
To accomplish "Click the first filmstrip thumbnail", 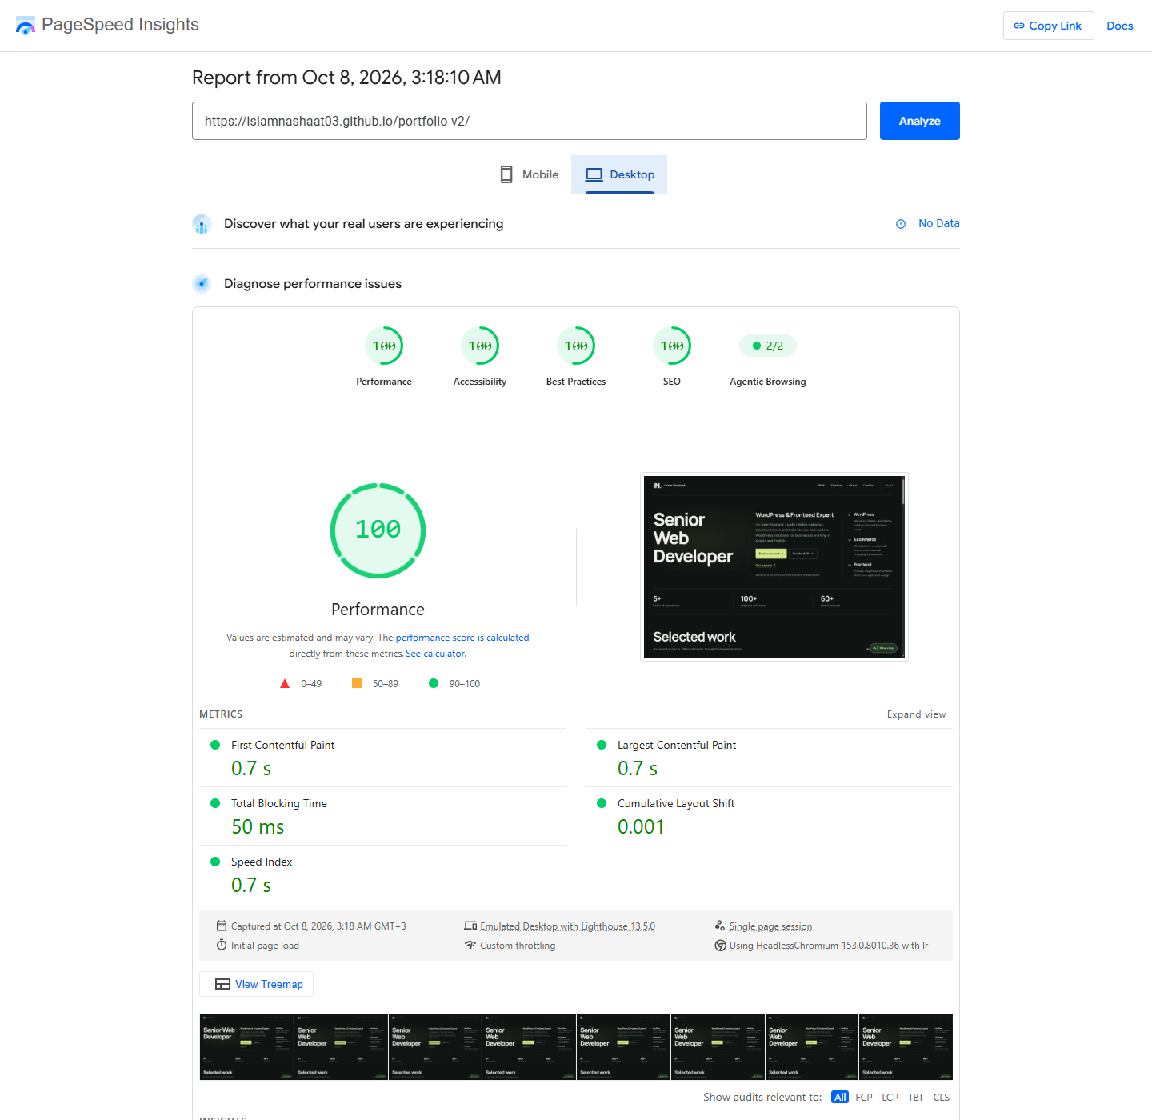I will tap(246, 1047).
